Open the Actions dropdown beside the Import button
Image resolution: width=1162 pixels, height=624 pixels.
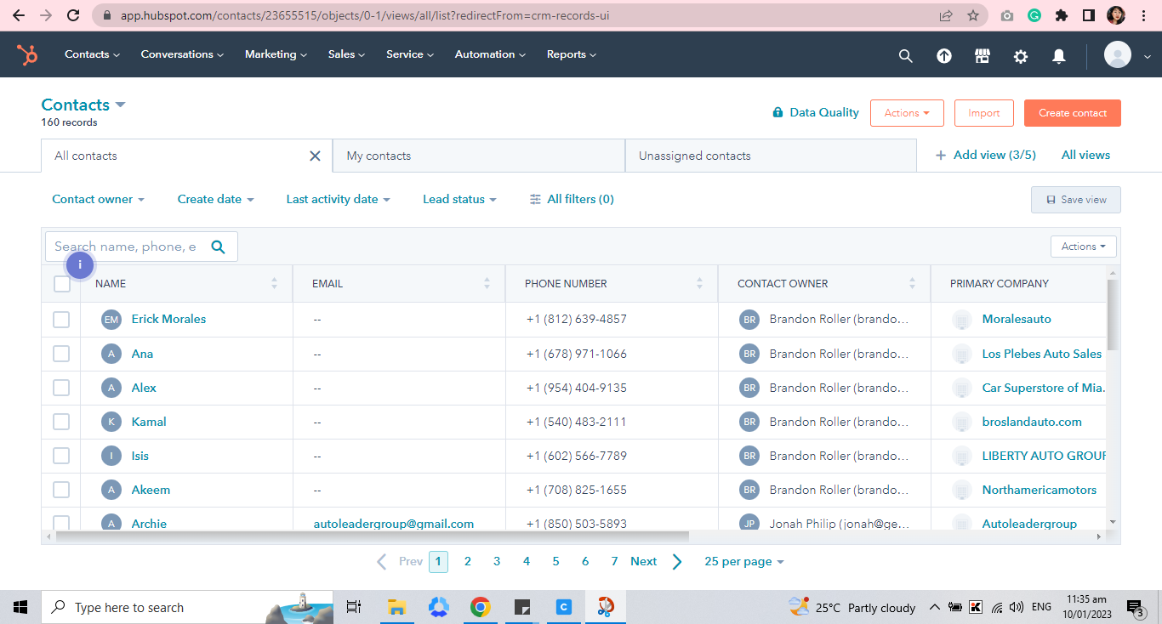[907, 113]
